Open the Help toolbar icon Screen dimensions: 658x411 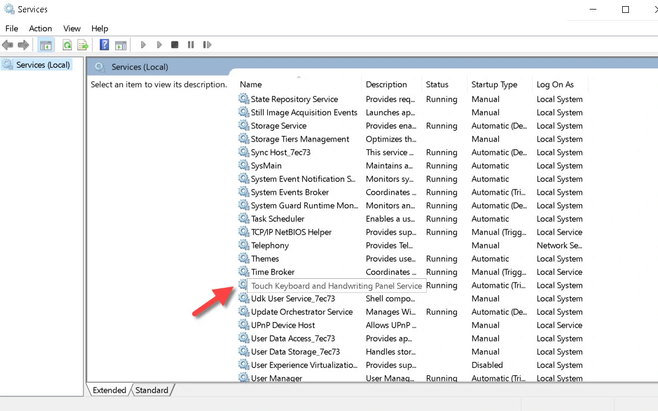(104, 45)
